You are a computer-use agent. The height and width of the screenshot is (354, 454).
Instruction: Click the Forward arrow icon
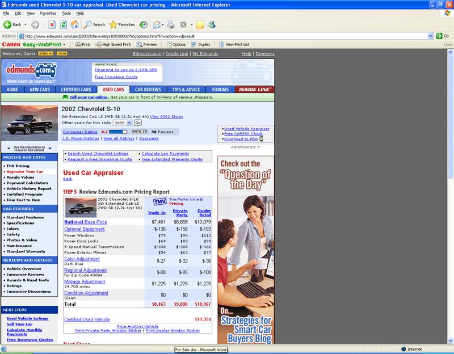pyautogui.click(x=35, y=24)
